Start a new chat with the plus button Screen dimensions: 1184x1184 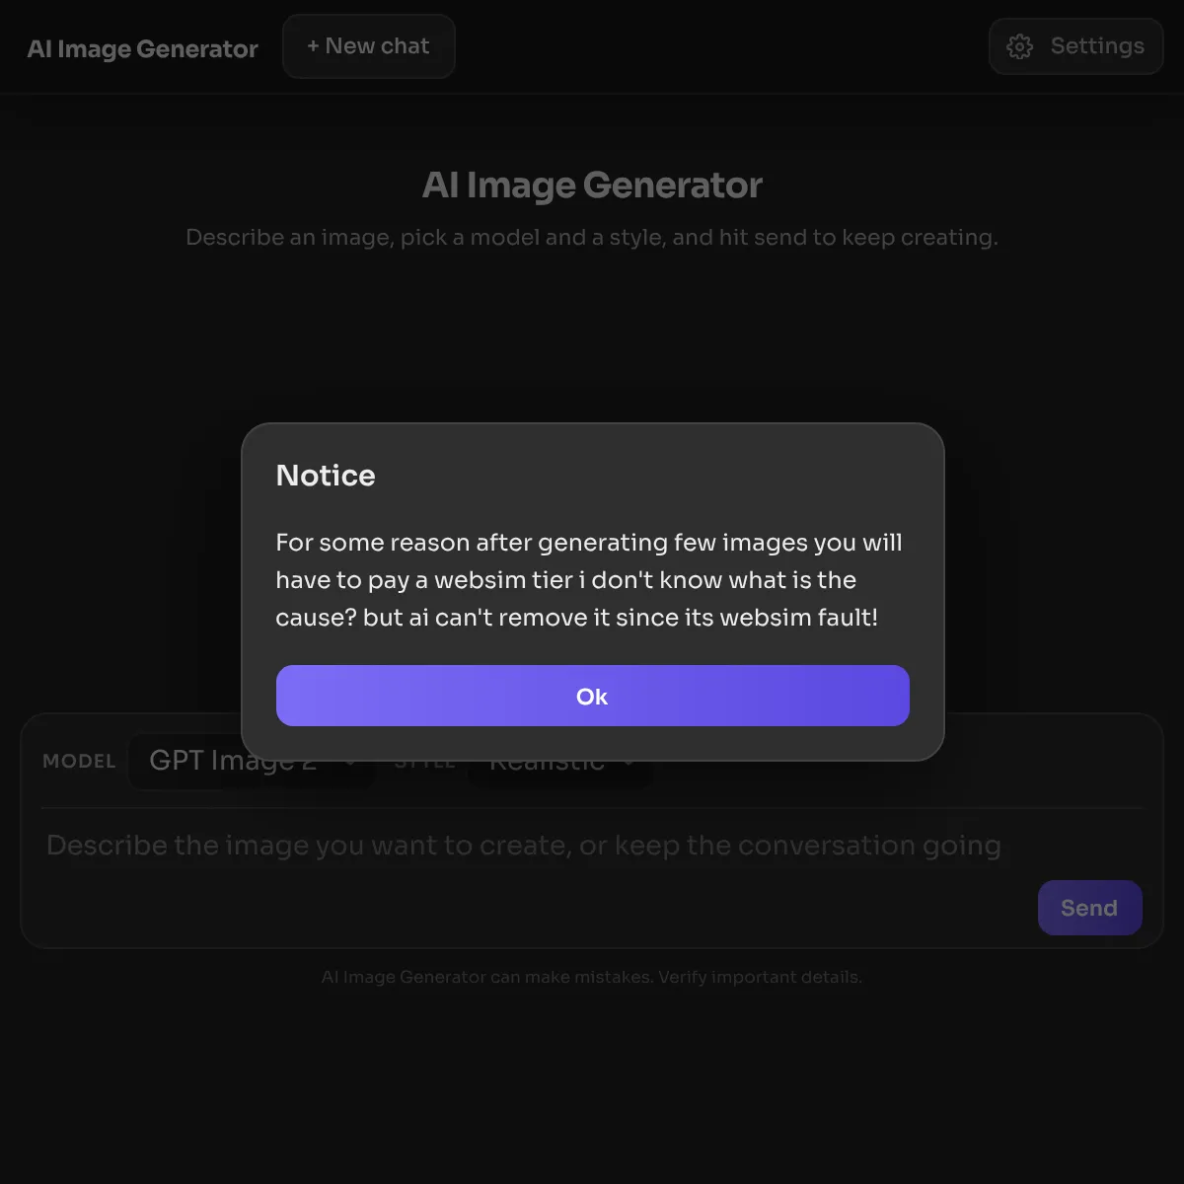click(368, 46)
